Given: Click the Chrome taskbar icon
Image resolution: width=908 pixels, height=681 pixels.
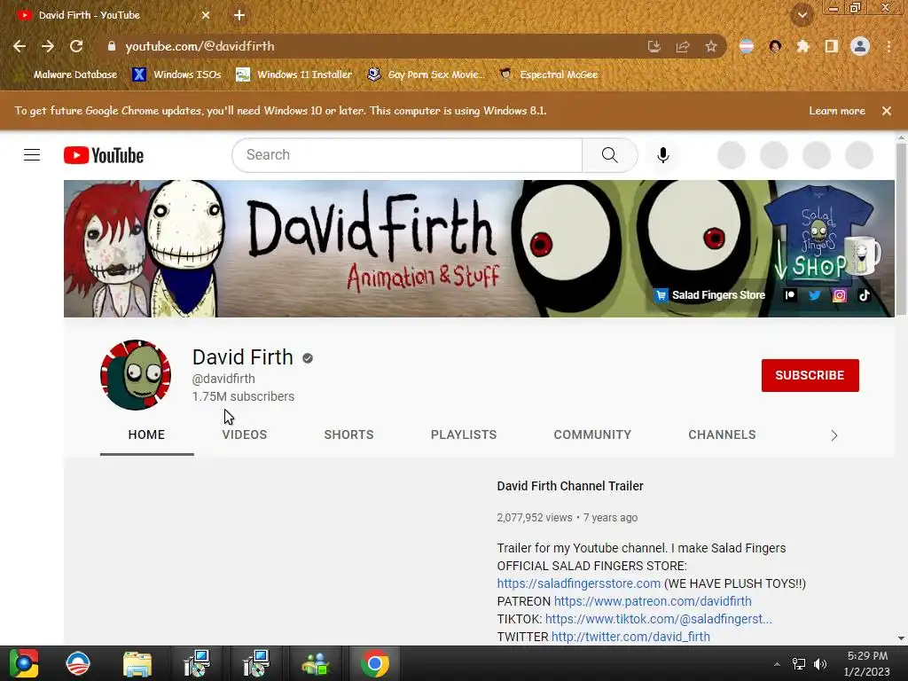Looking at the screenshot, I should point(375,663).
